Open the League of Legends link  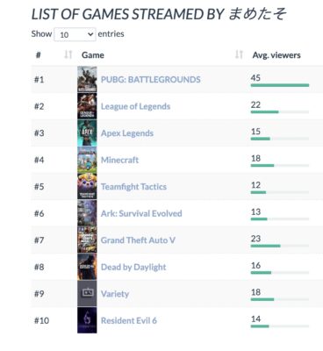(x=135, y=106)
